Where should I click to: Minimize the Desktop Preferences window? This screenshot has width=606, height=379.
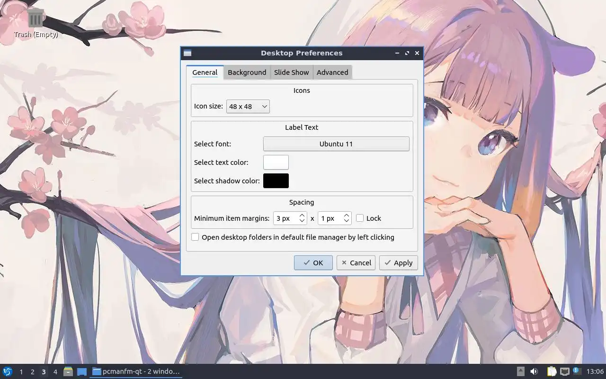(398, 53)
